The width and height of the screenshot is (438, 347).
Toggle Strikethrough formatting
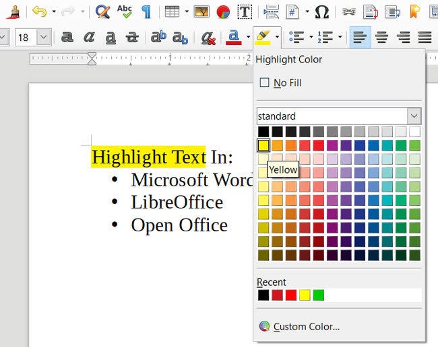pyautogui.click(x=132, y=37)
